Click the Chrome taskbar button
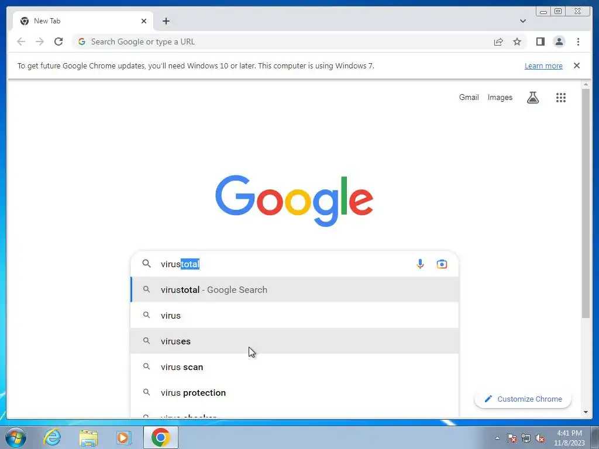 160,437
